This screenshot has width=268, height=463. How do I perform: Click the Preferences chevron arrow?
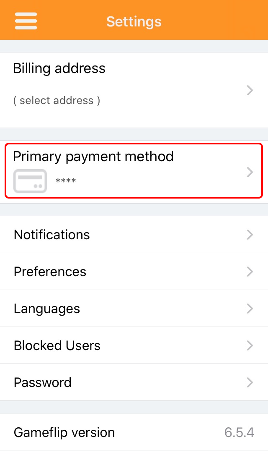250,272
